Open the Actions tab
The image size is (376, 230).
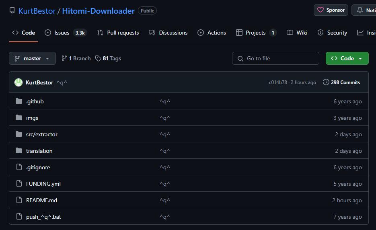(212, 33)
